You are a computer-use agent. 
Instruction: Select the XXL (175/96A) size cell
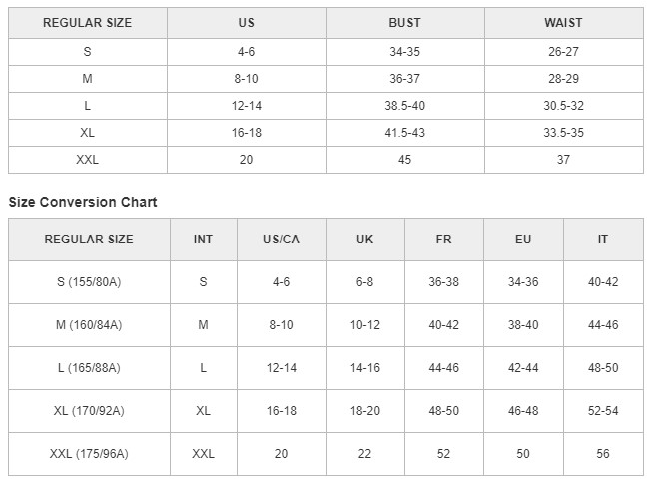click(89, 454)
